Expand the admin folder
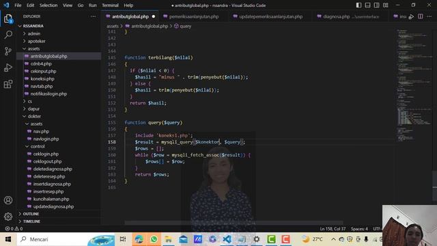This screenshot has height=246, width=437. click(33, 33)
